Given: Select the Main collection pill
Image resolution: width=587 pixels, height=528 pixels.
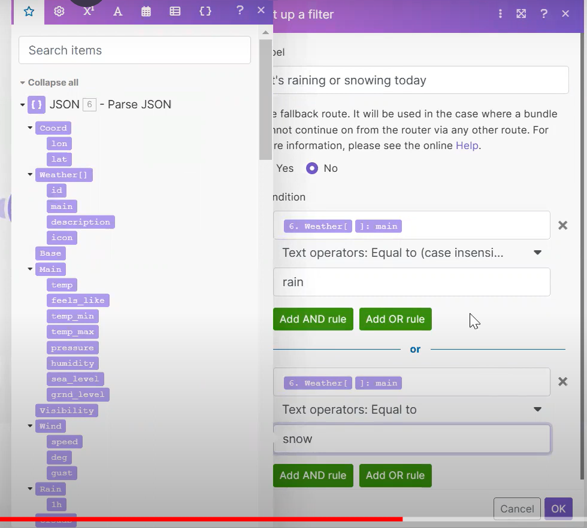Looking at the screenshot, I should click(50, 269).
